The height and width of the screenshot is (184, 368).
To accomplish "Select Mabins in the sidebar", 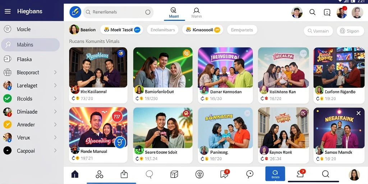I will point(30,45).
